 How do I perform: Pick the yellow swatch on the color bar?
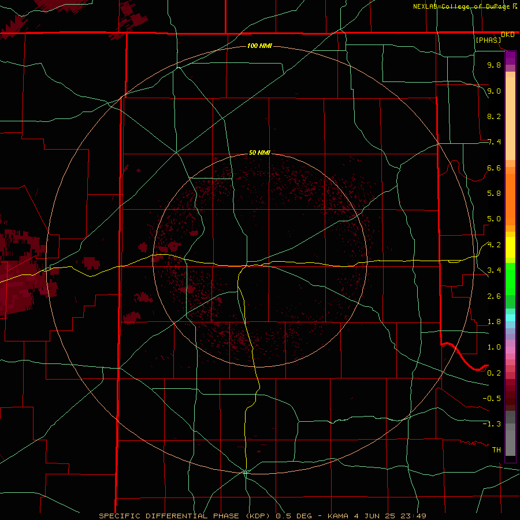coord(510,247)
